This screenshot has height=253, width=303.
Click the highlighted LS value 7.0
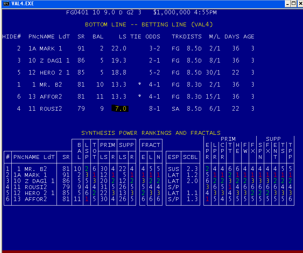click(x=120, y=108)
